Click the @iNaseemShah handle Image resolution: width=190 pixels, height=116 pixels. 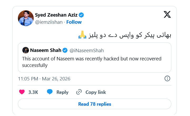[87, 50]
